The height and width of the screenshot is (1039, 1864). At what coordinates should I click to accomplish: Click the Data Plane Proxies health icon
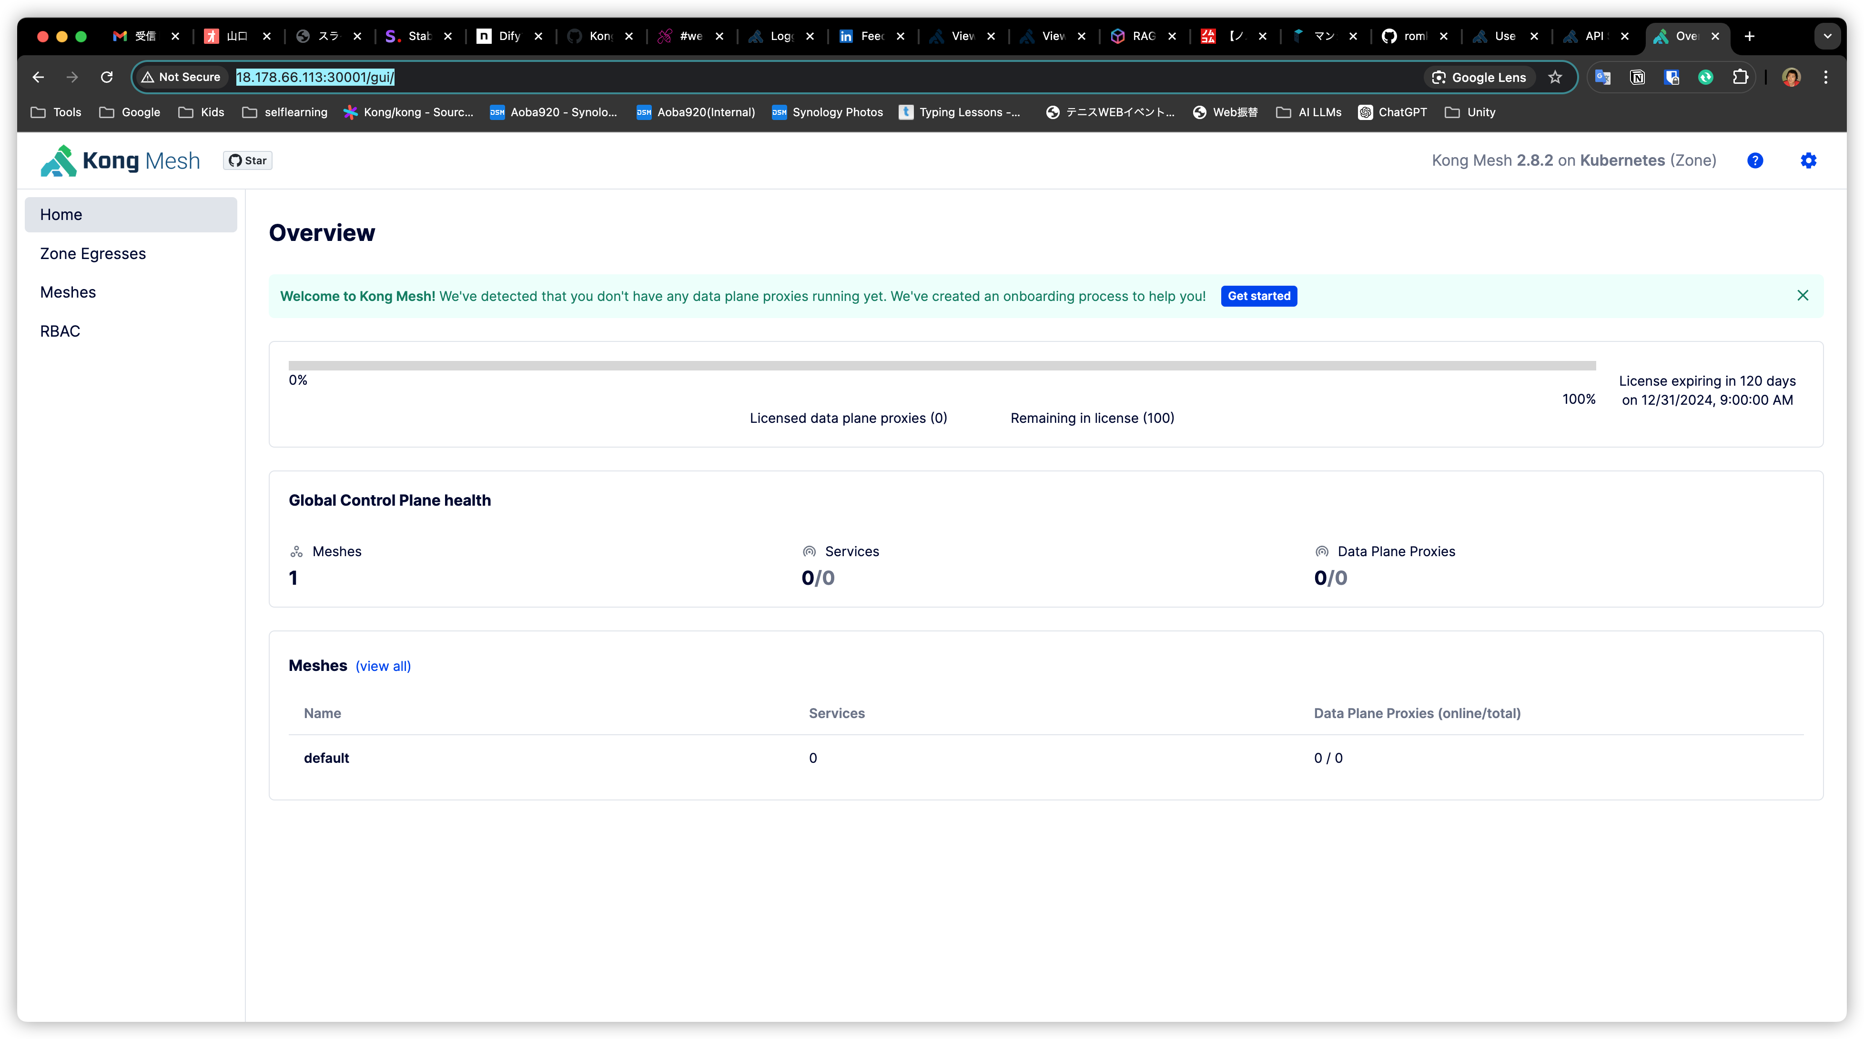click(x=1321, y=552)
